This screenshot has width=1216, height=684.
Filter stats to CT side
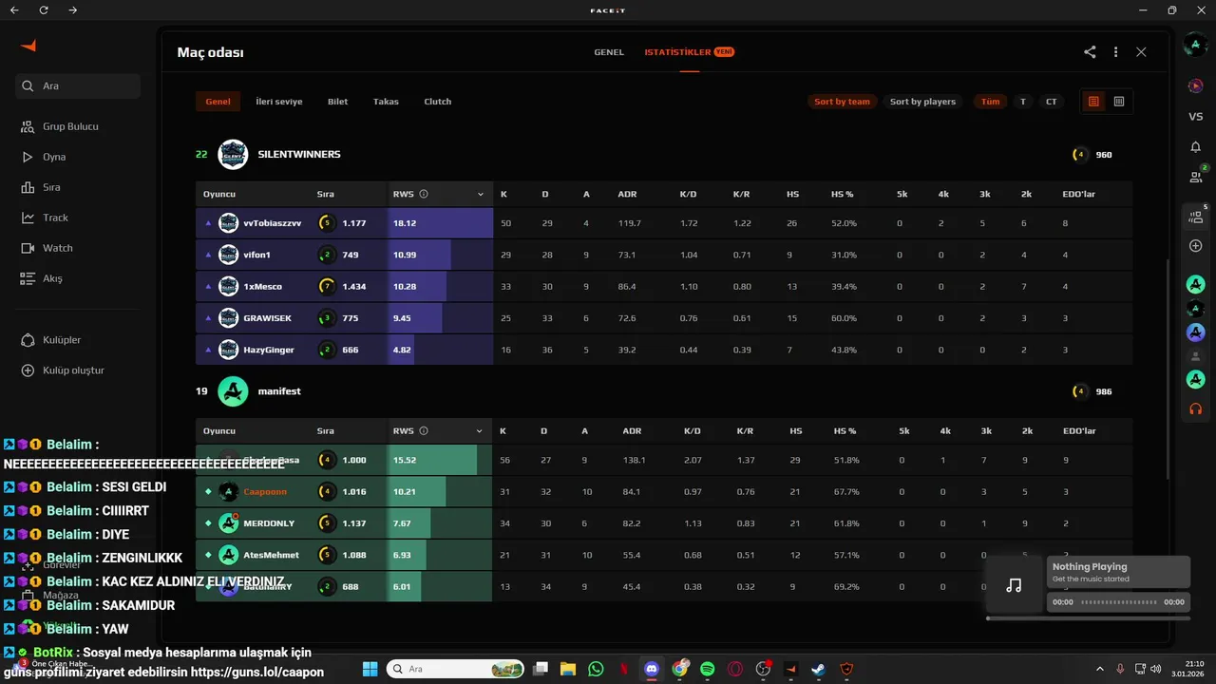[x=1052, y=102]
